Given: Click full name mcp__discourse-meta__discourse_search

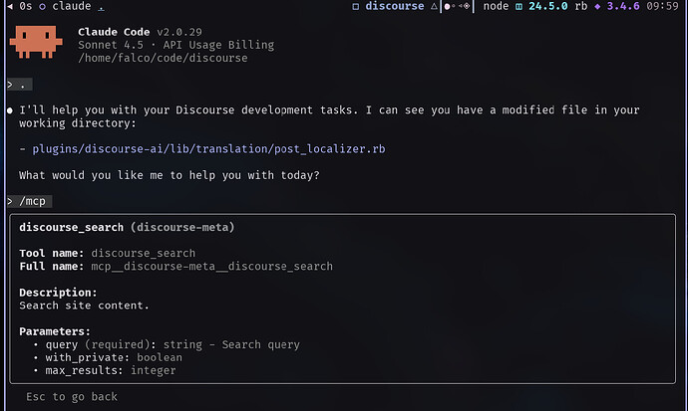Looking at the screenshot, I should (212, 266).
